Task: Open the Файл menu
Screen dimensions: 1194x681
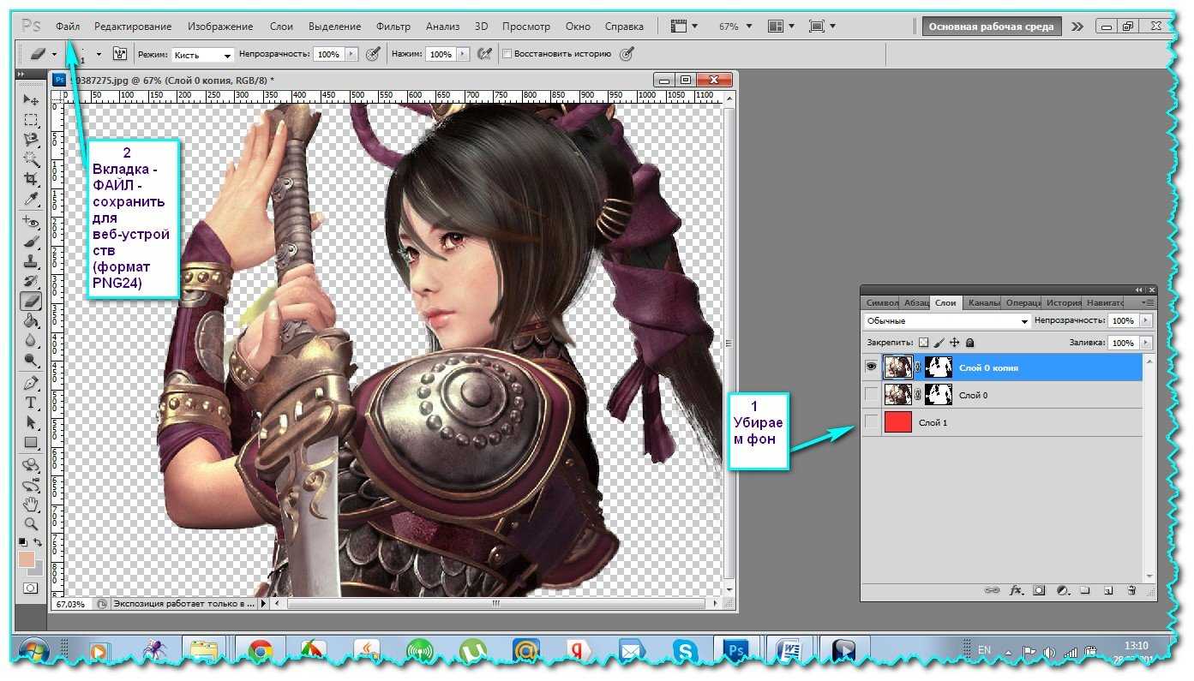Action: [68, 27]
